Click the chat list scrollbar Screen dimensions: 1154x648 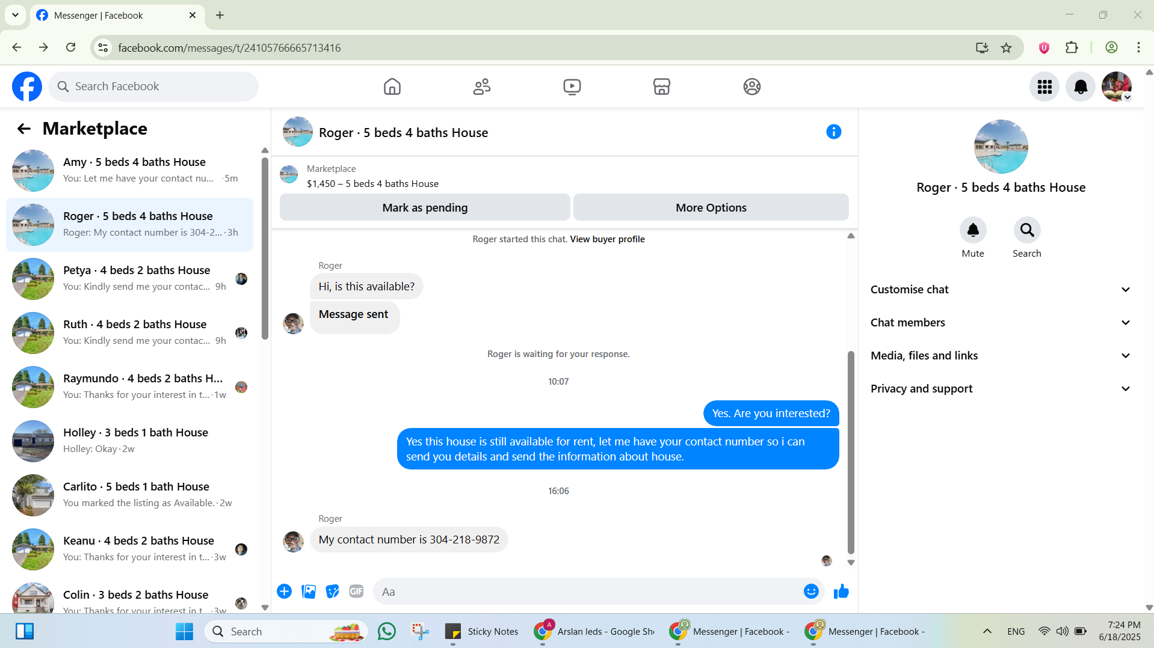[x=265, y=248]
